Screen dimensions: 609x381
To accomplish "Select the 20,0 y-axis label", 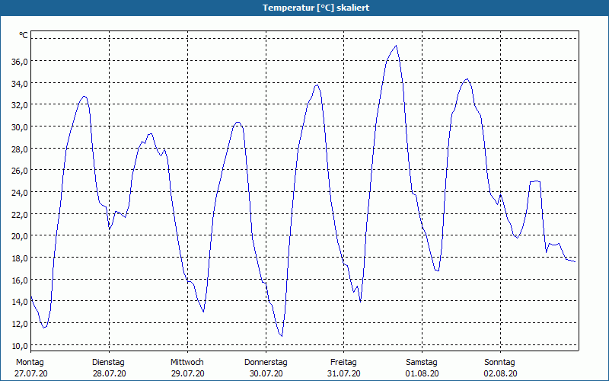I will pyautogui.click(x=20, y=236).
